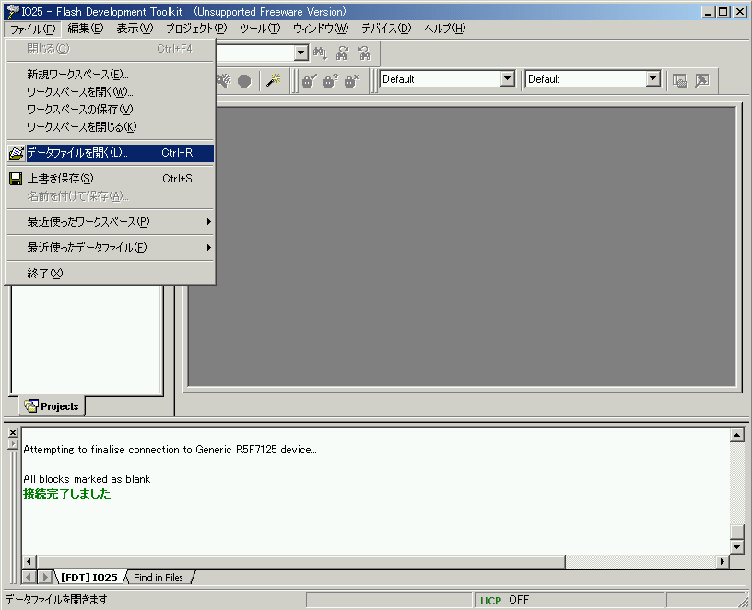
Task: Click the OFF status bar text
Action: (x=519, y=600)
